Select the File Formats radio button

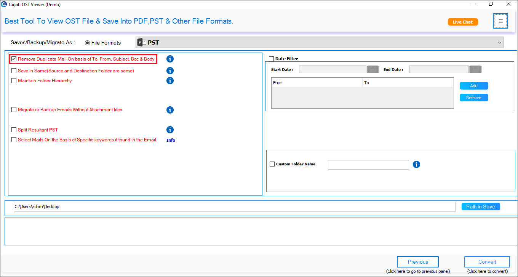(88, 43)
